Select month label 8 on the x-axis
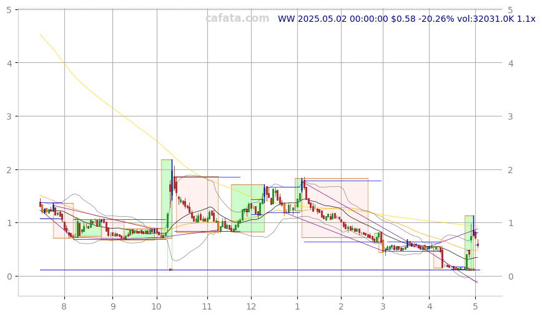Screen dimensions: 542x317 64,306
